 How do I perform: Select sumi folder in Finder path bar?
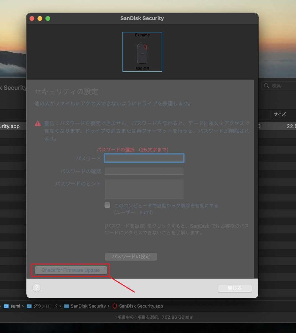click(x=12, y=306)
